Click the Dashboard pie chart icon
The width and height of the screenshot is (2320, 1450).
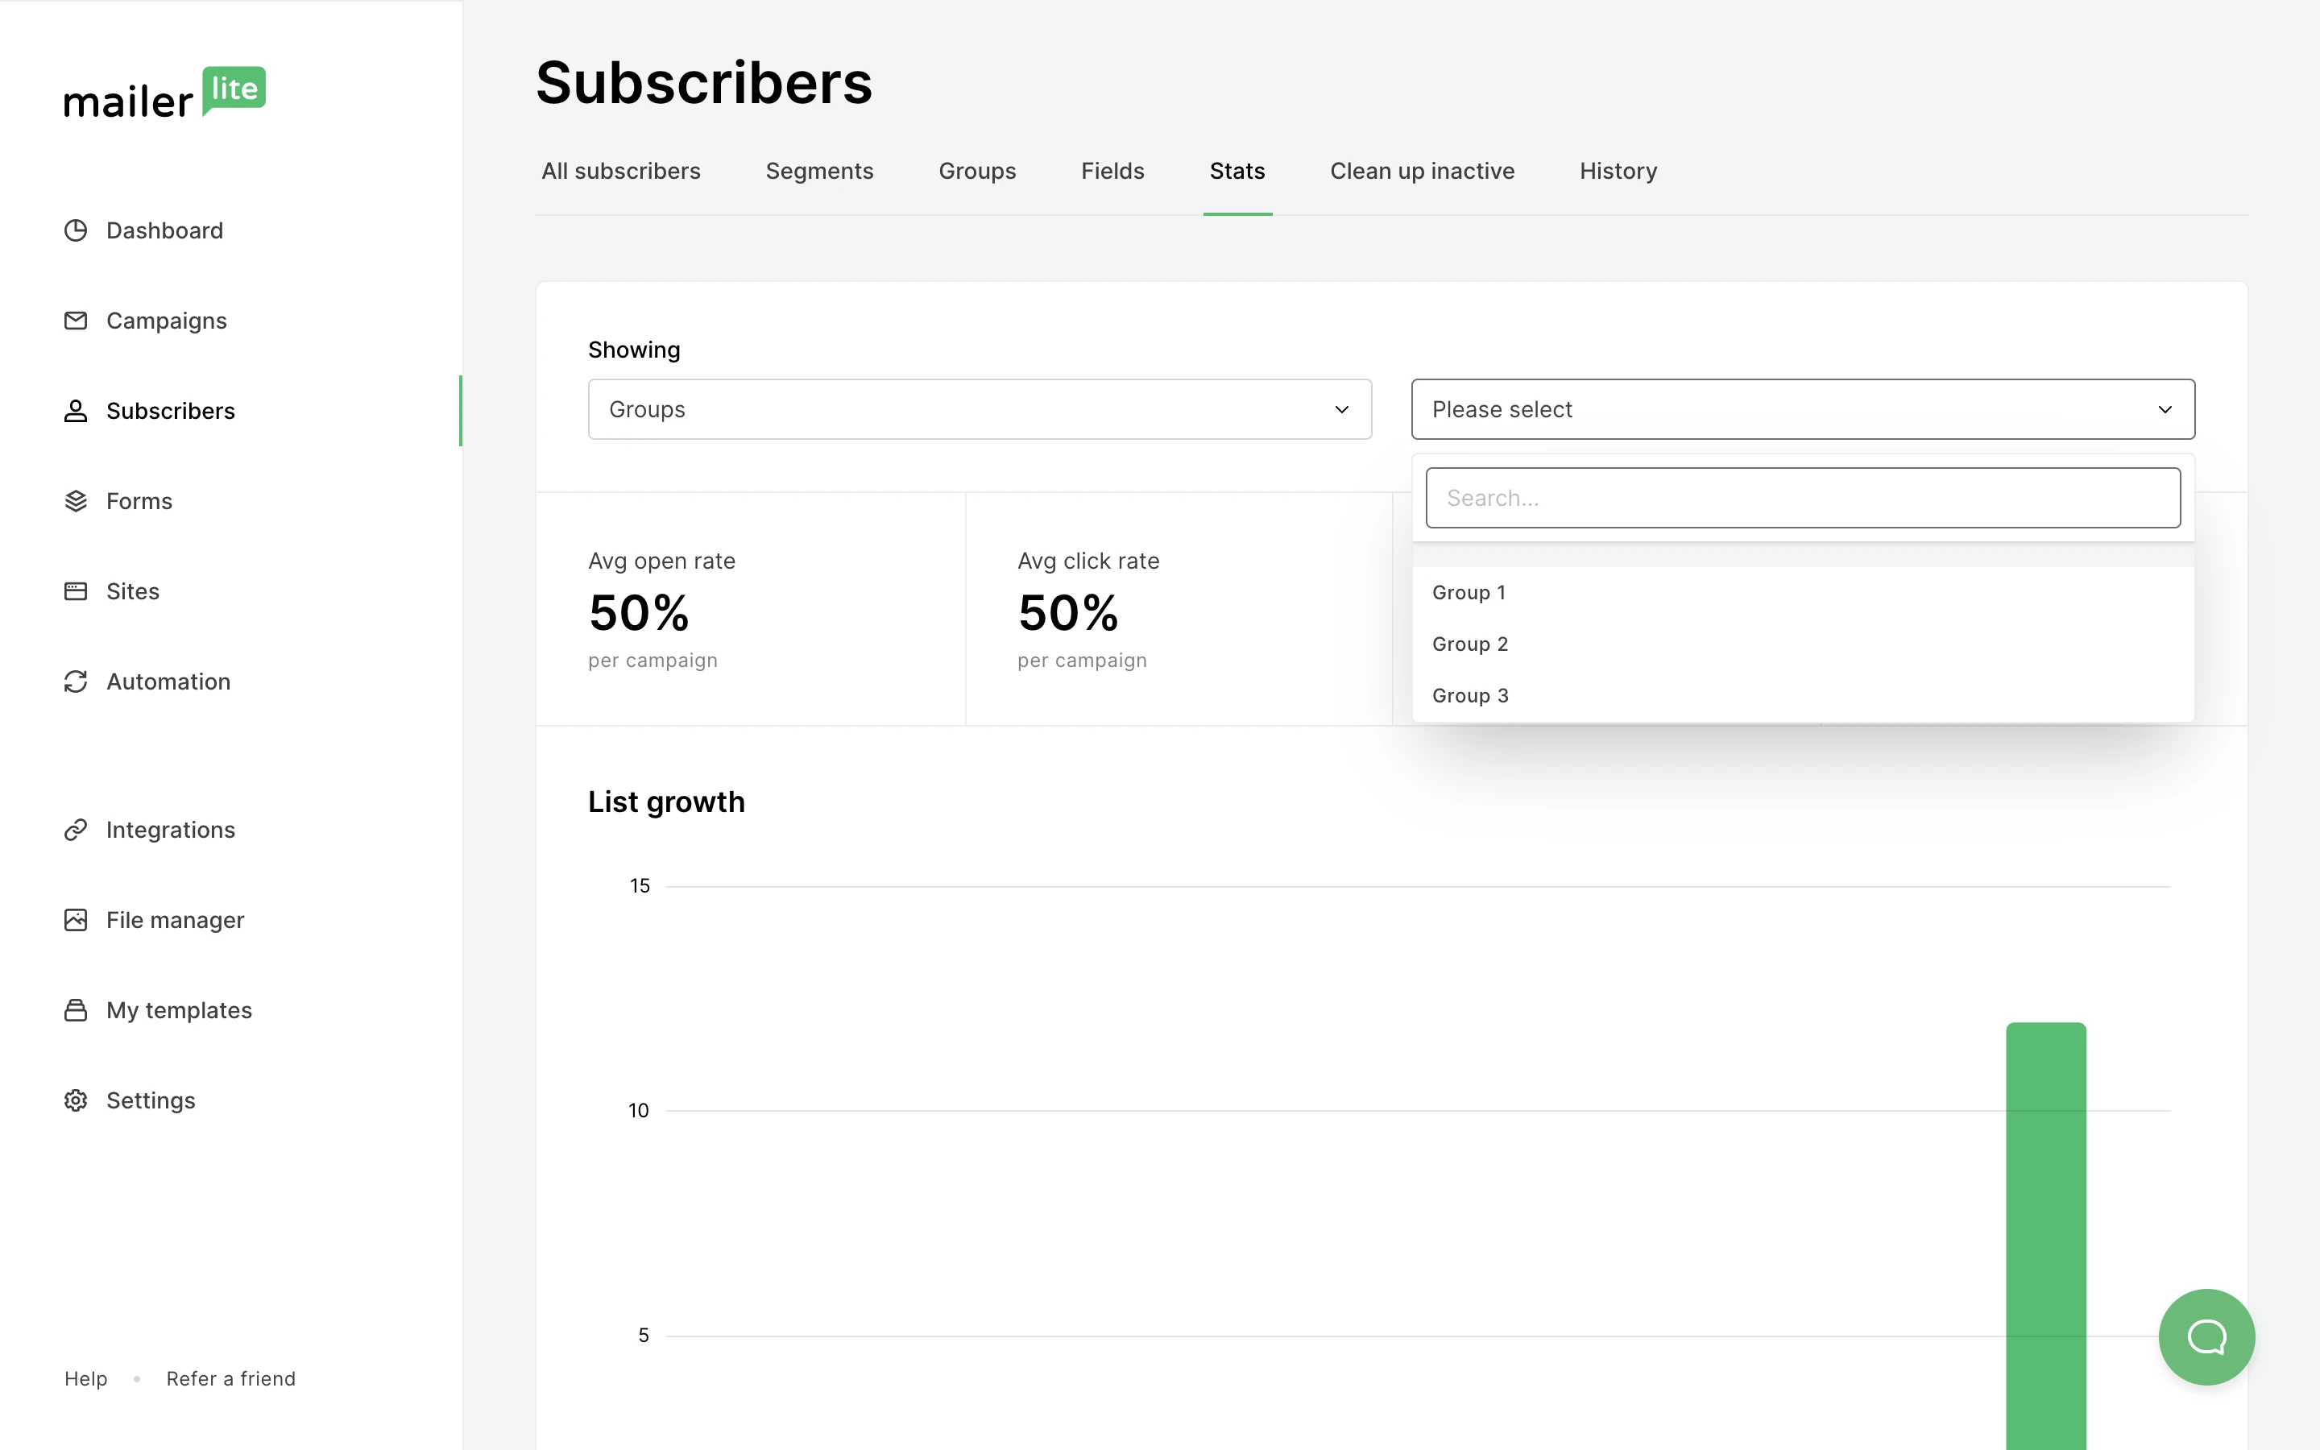pyautogui.click(x=76, y=230)
